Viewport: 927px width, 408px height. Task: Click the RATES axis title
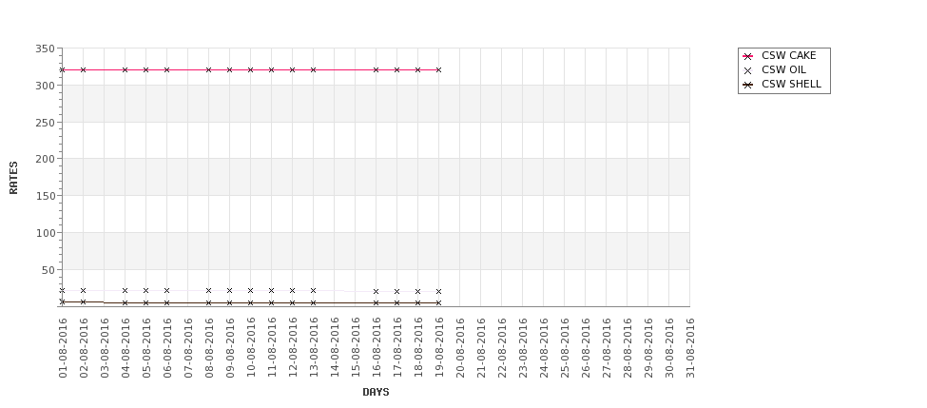(13, 178)
